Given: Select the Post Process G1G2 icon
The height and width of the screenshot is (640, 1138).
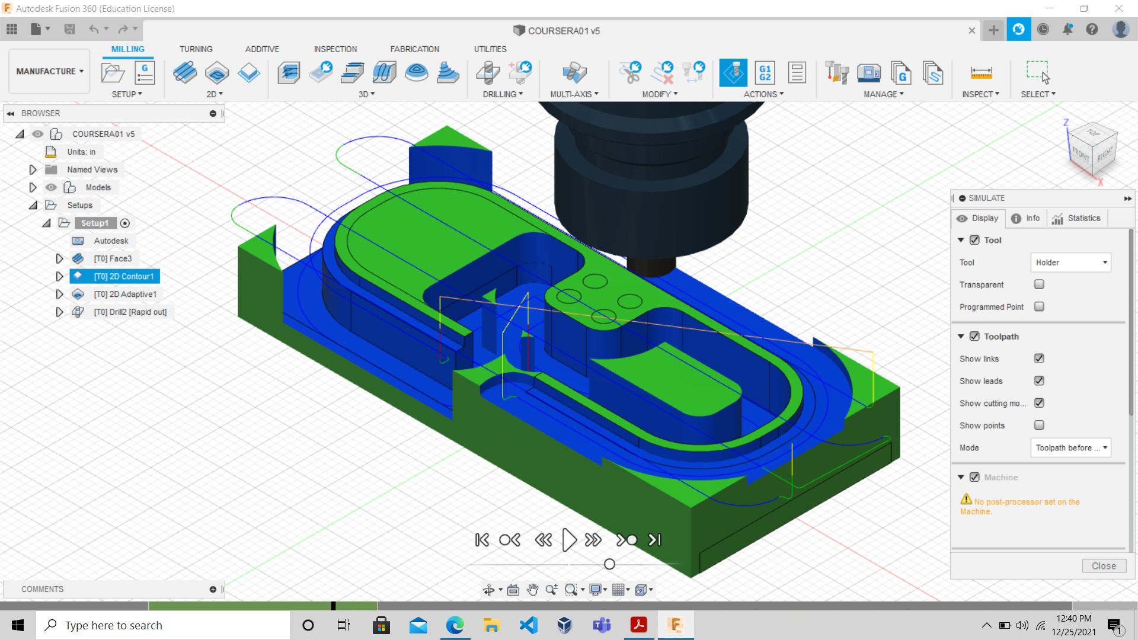Looking at the screenshot, I should [765, 72].
